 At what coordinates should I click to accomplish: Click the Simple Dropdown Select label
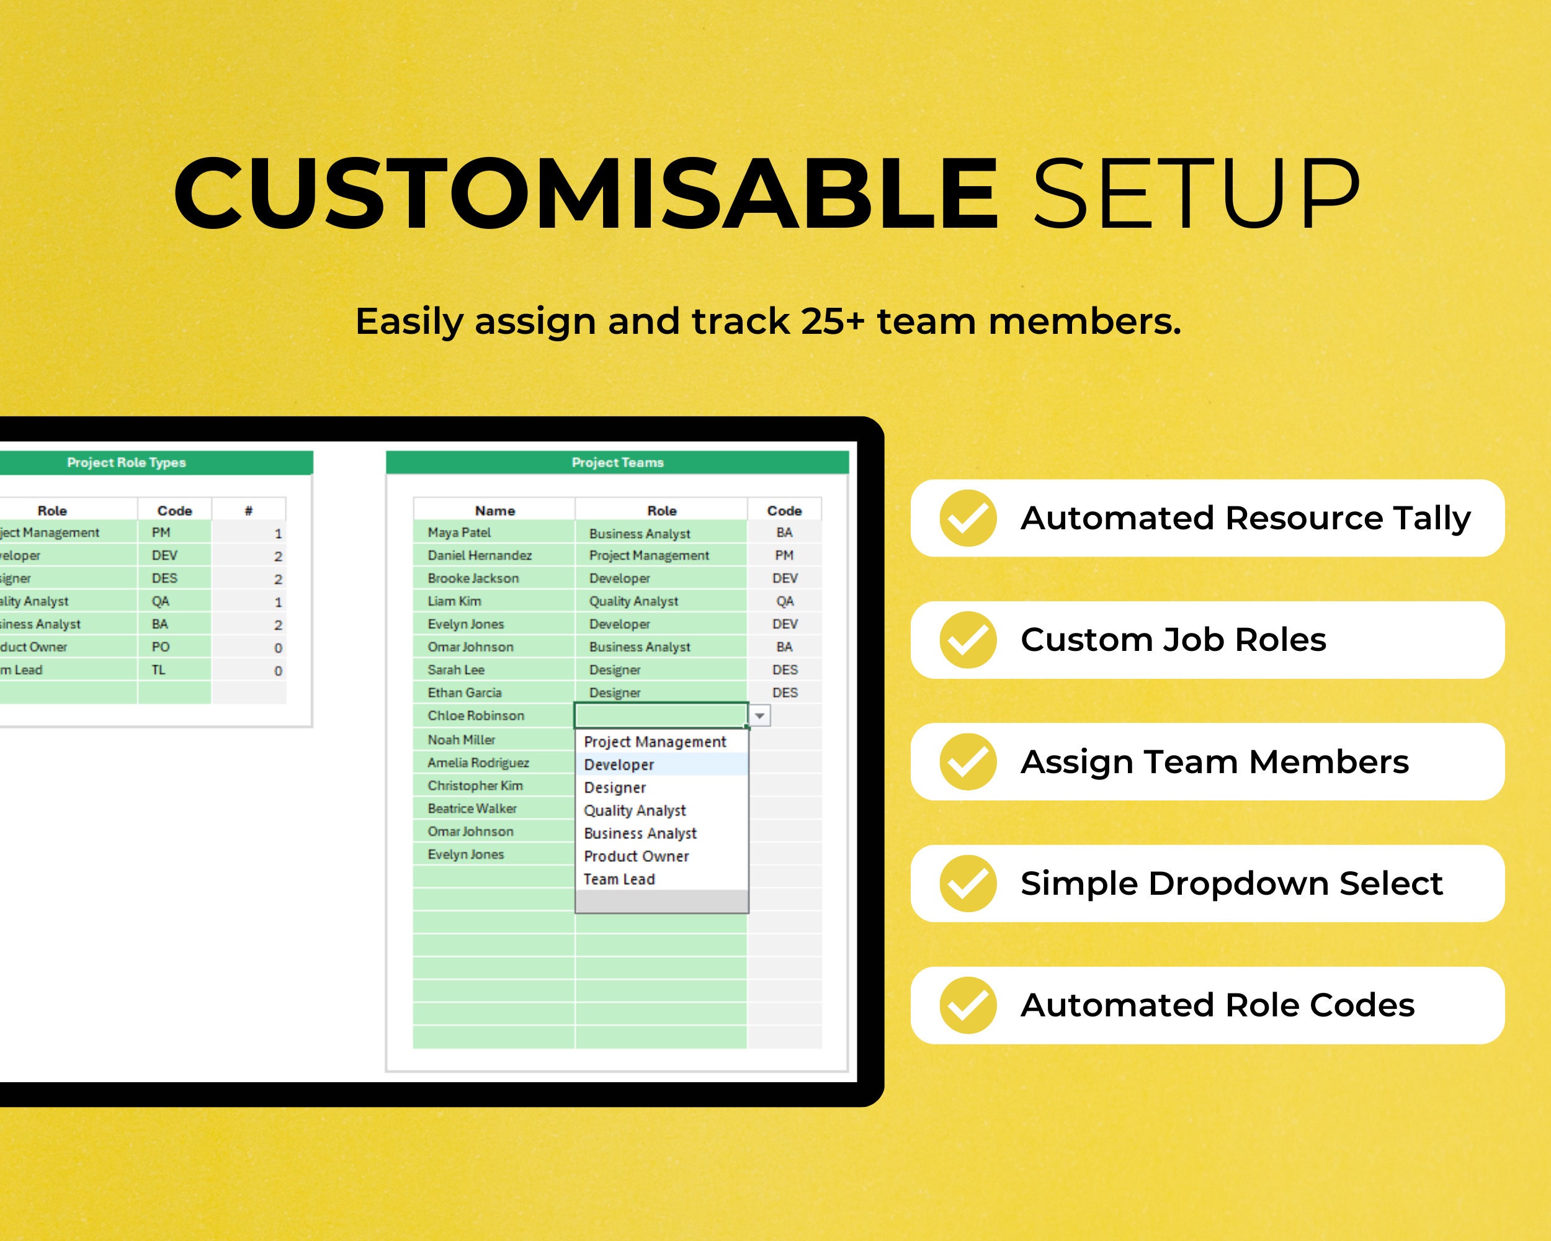[1231, 884]
